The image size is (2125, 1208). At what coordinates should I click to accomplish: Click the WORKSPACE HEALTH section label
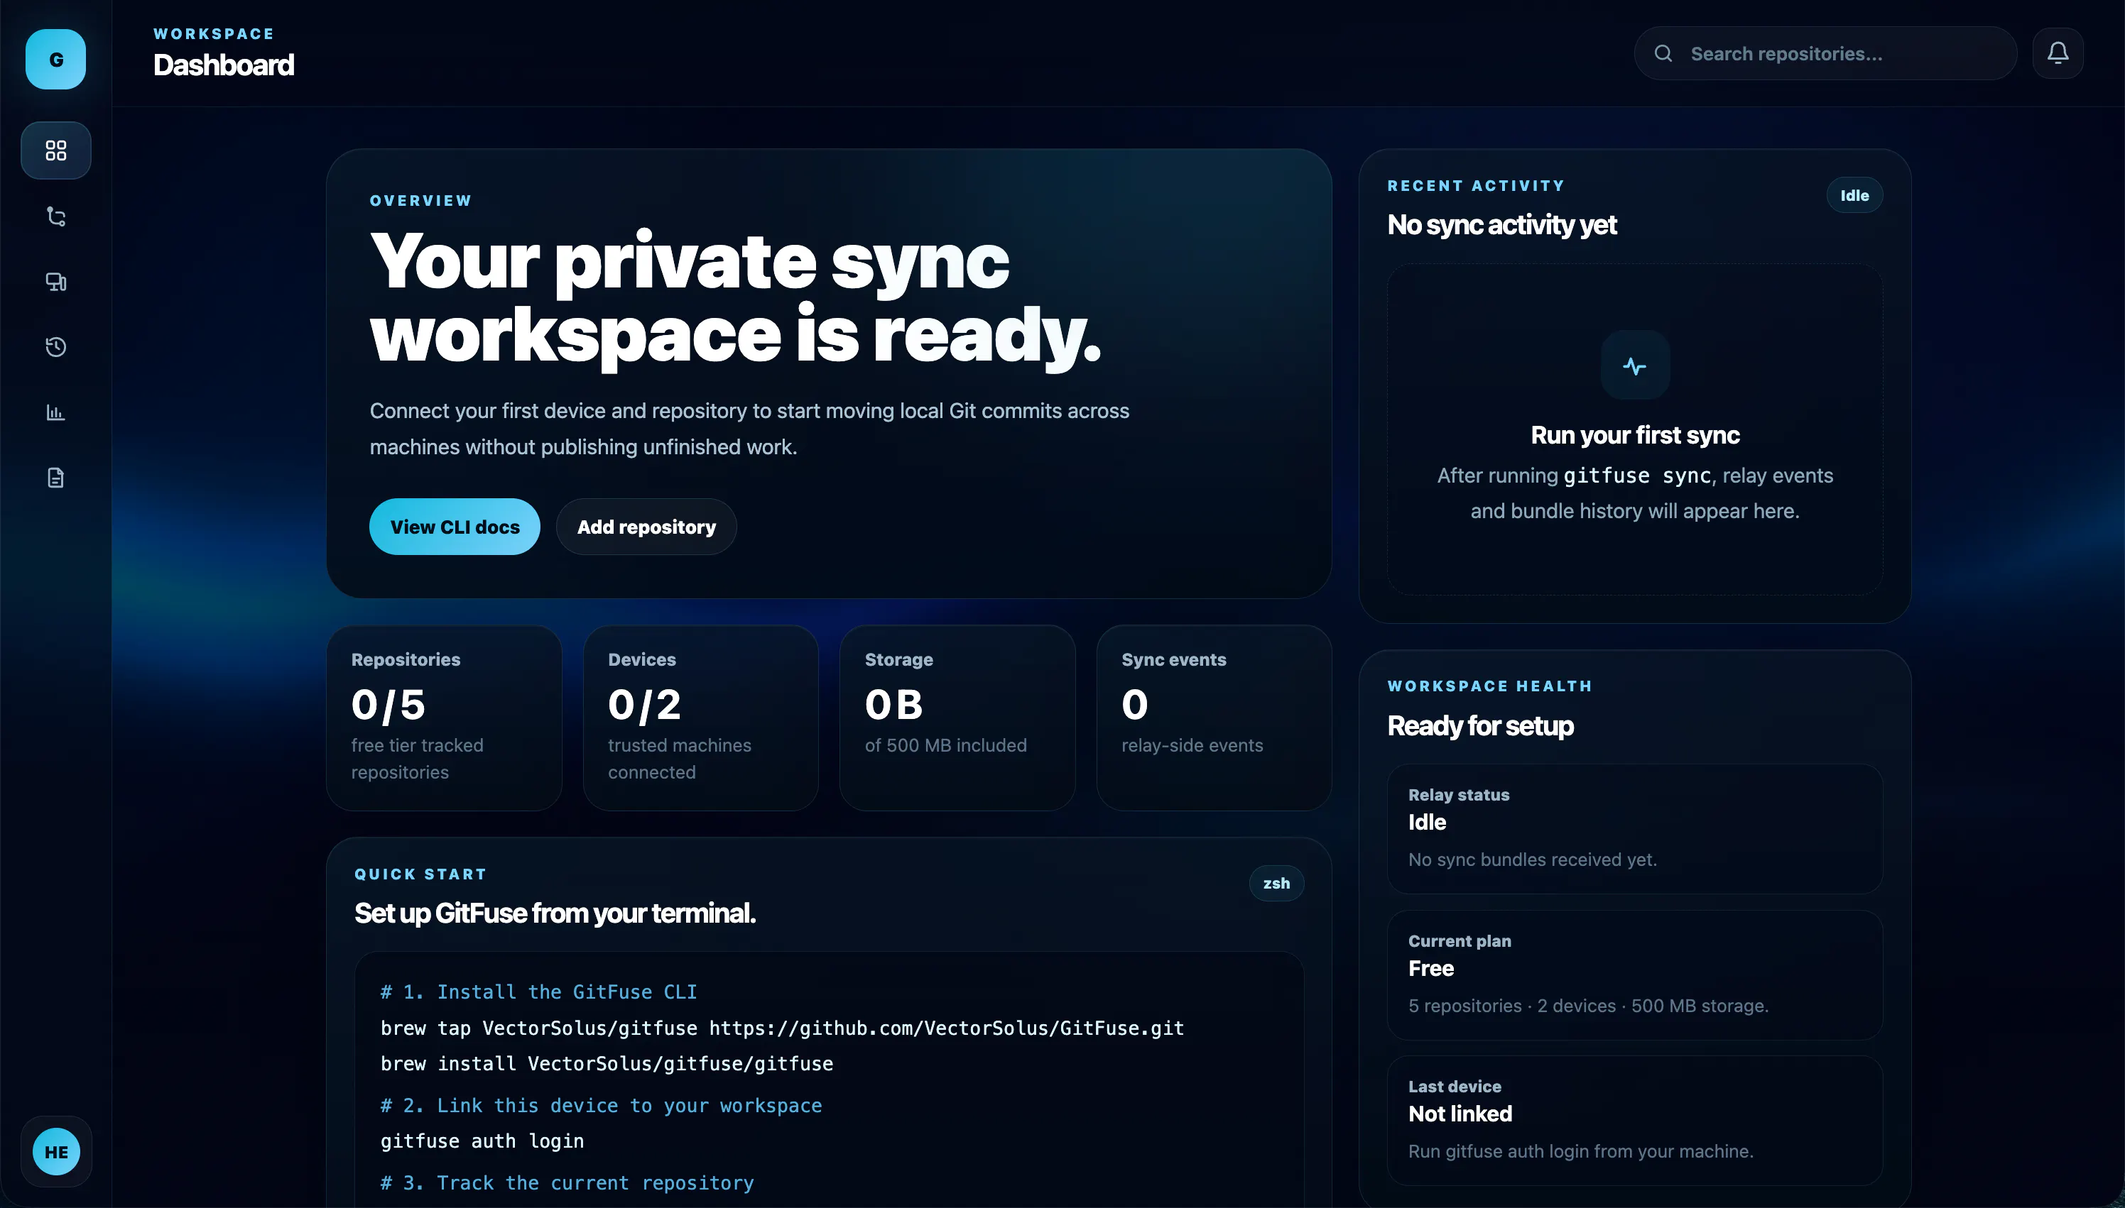coord(1489,686)
